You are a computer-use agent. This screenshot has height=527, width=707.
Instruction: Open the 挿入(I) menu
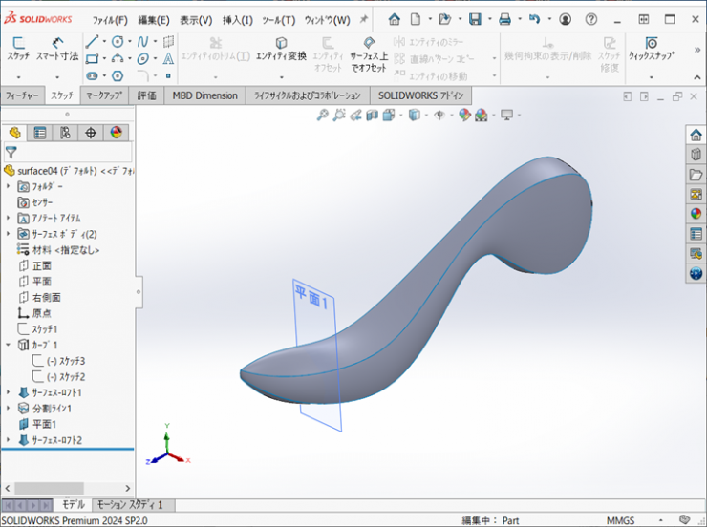(237, 20)
